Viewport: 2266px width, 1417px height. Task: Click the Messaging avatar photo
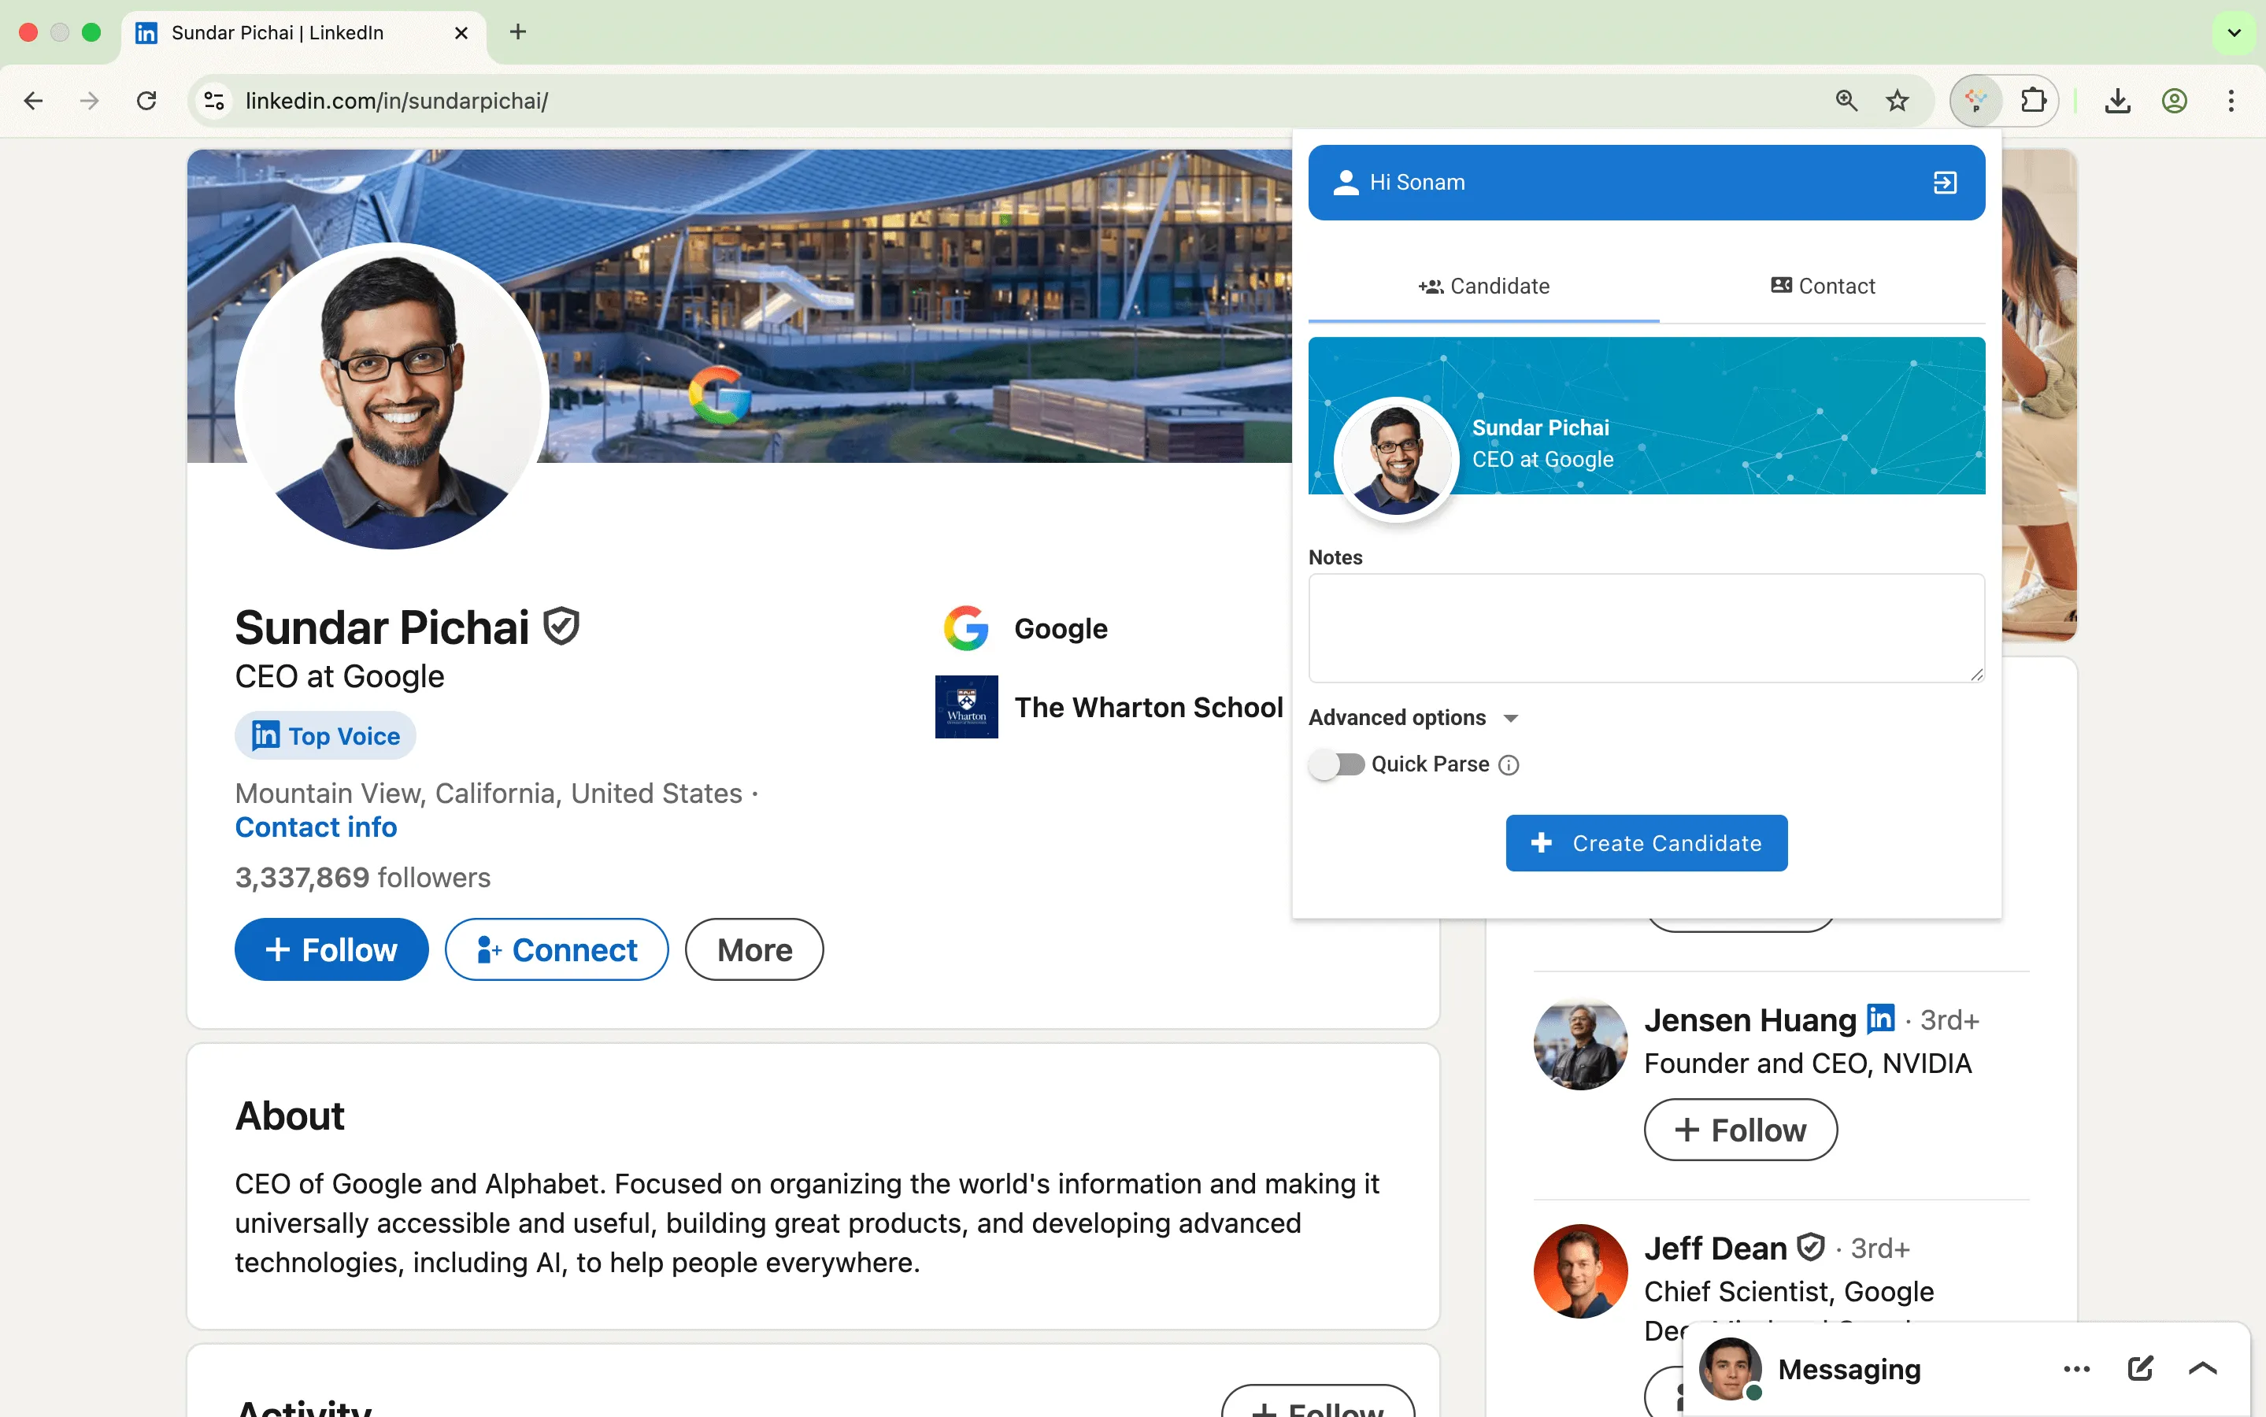click(1730, 1369)
